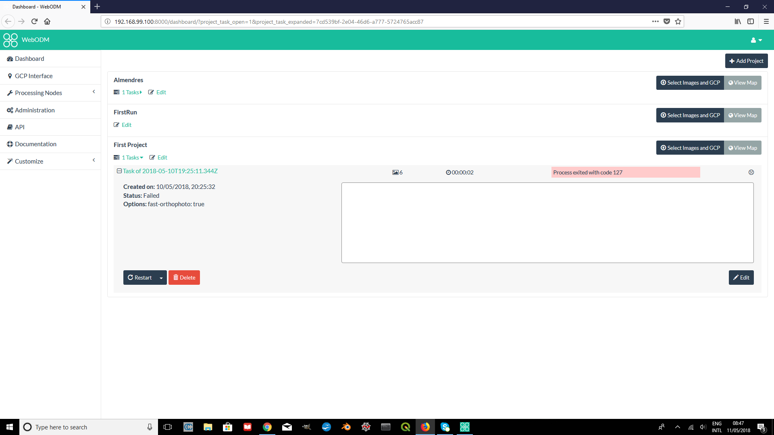Bookmark this page with the star icon

pos(678,22)
